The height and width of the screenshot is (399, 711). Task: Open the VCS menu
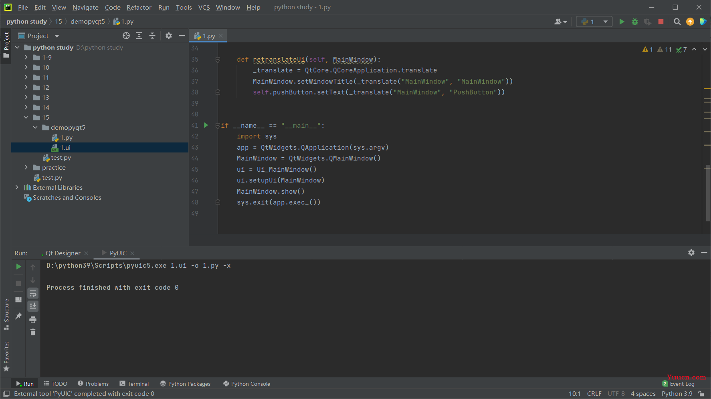(204, 7)
